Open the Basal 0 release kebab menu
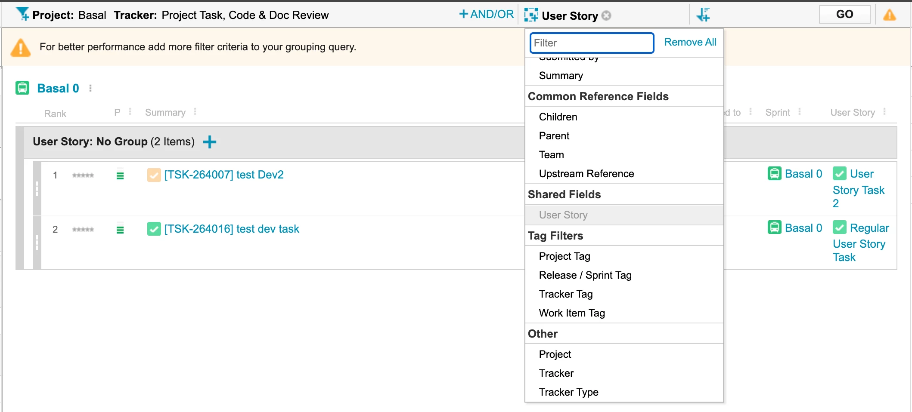 pos(90,88)
